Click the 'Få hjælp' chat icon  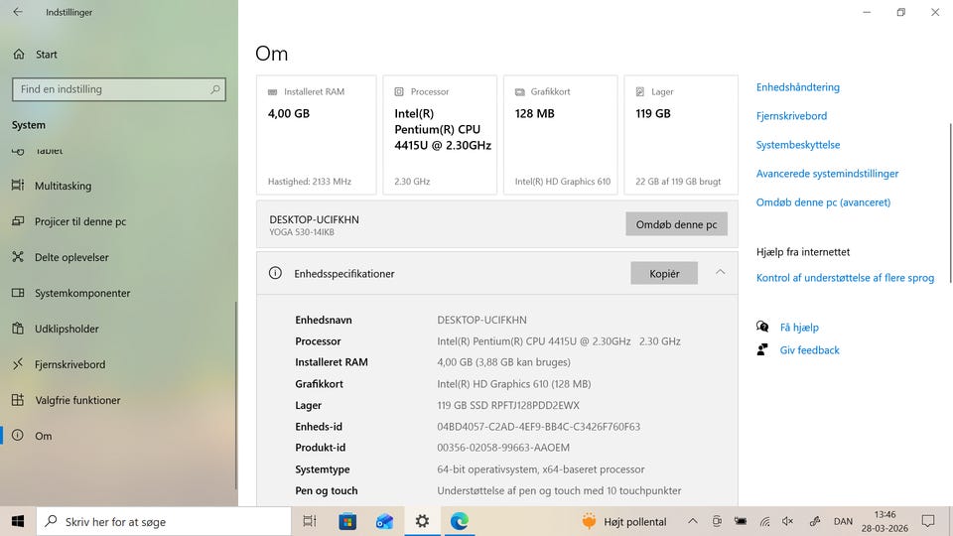[762, 327]
